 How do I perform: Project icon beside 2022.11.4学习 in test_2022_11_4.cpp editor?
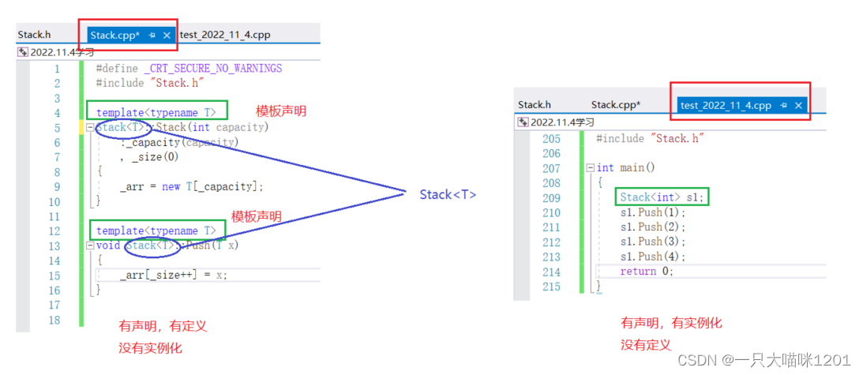(x=523, y=122)
